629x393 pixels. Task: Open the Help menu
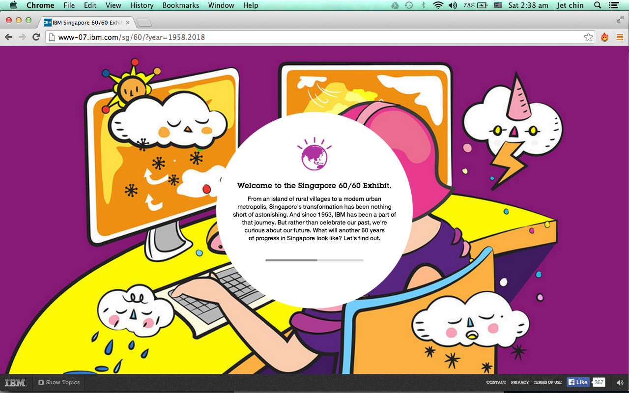point(251,5)
